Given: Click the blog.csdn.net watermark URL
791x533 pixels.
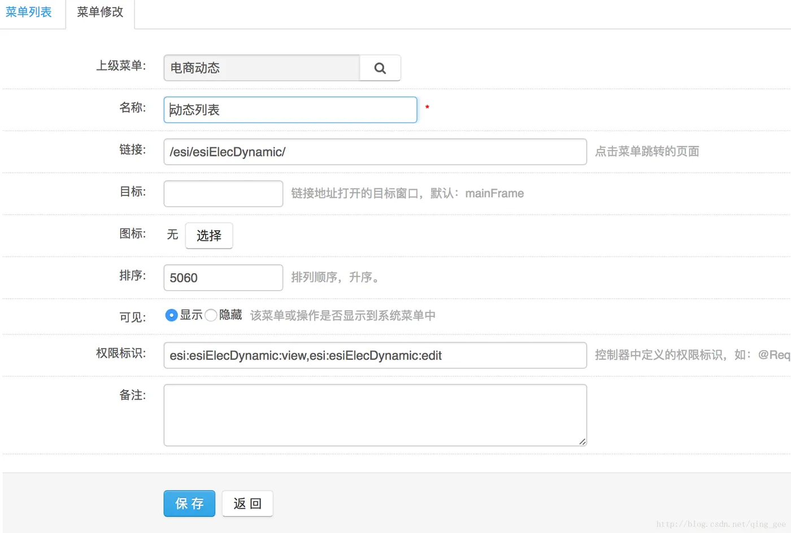Looking at the screenshot, I should tap(721, 525).
